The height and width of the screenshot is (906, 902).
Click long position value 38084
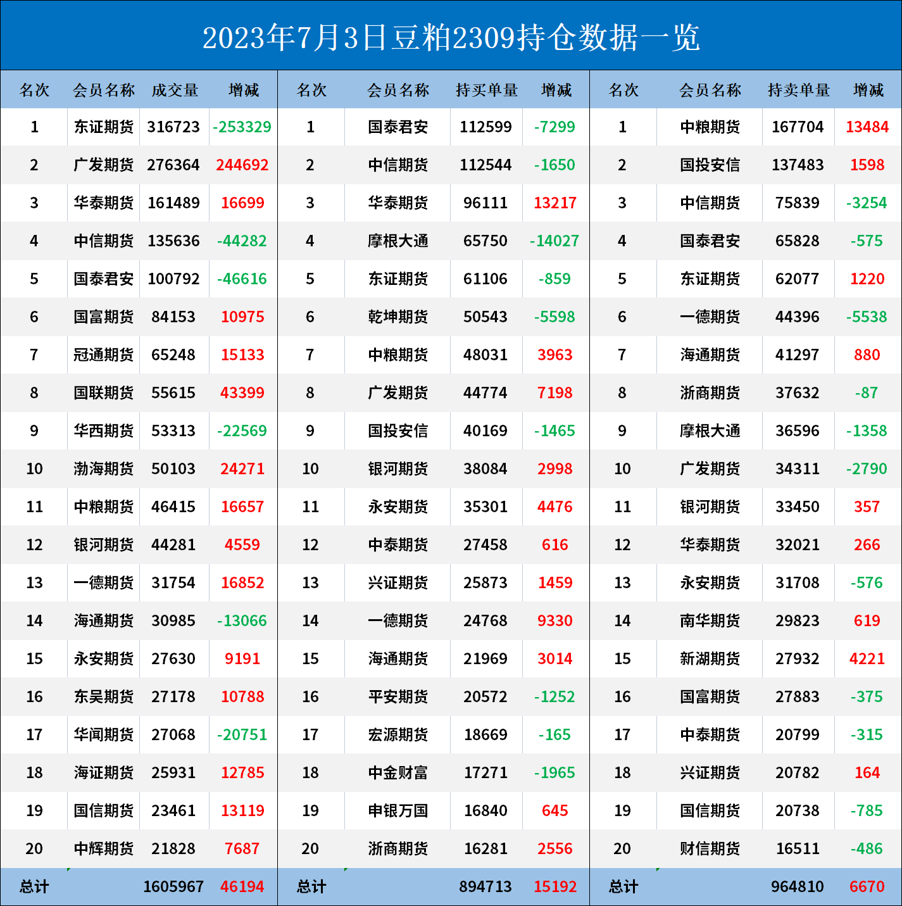click(485, 469)
